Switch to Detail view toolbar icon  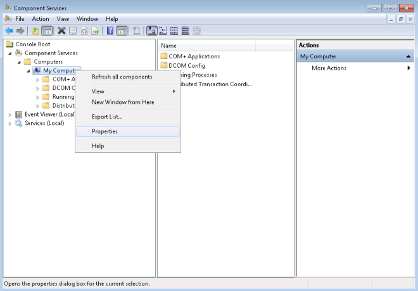coord(186,30)
